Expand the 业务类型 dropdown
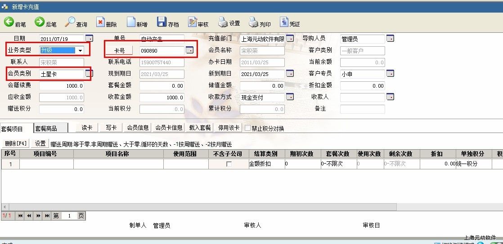The height and width of the screenshot is (244, 503). [x=80, y=50]
